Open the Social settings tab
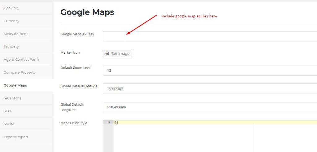317x152 pixels. click(26, 124)
